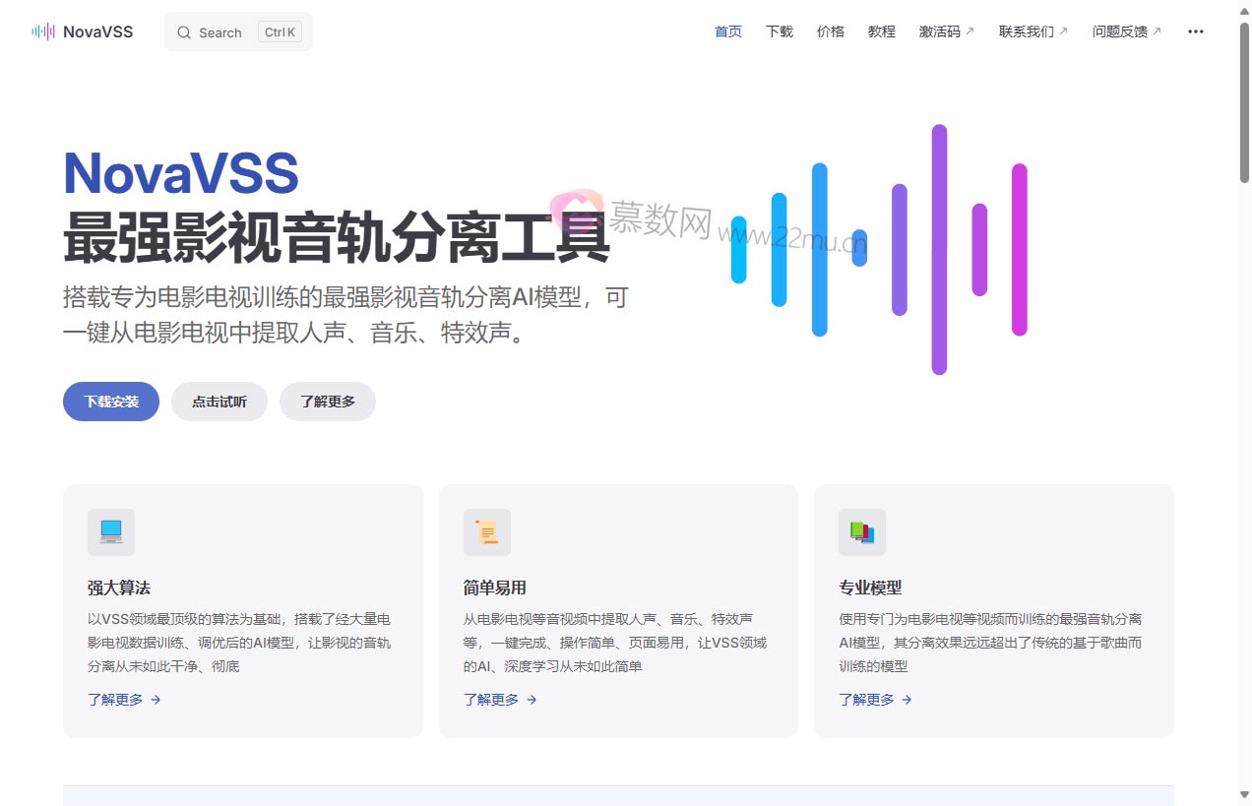Click the colorful sound wave hero image
This screenshot has width=1252, height=806.
[879, 249]
